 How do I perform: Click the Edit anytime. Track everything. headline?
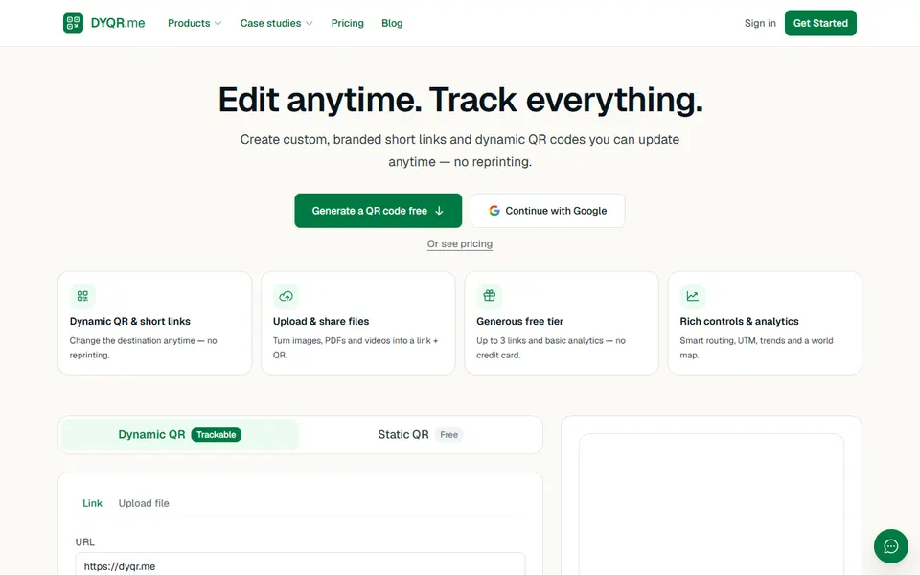click(x=460, y=100)
